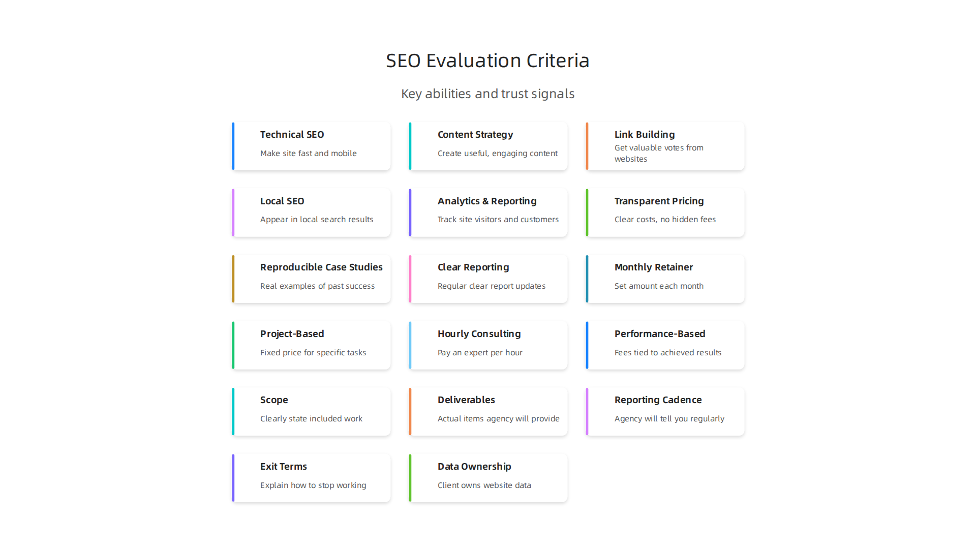This screenshot has height=549, width=976.
Task: Select the Reporting Cadence card title
Action: coord(658,400)
